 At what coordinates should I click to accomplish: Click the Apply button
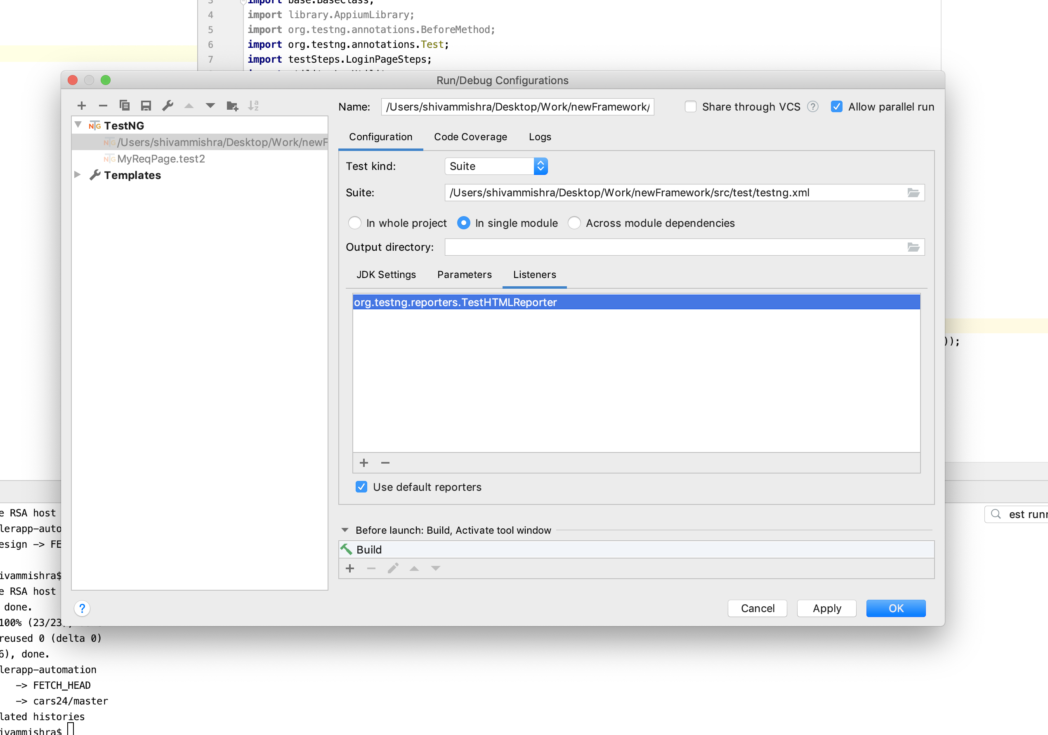tap(827, 608)
